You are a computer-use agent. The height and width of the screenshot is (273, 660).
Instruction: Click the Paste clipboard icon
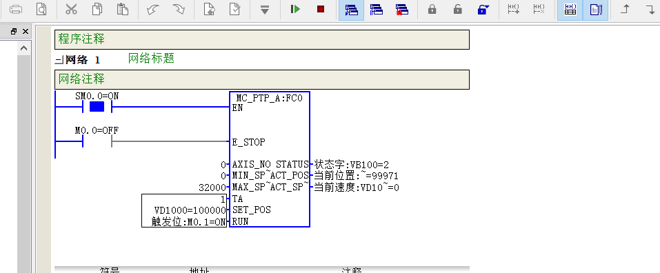point(123,9)
